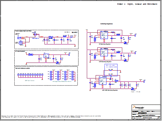Click the 3.3V switching regulator IC block
162x121 pixels.
[x=104, y=53]
